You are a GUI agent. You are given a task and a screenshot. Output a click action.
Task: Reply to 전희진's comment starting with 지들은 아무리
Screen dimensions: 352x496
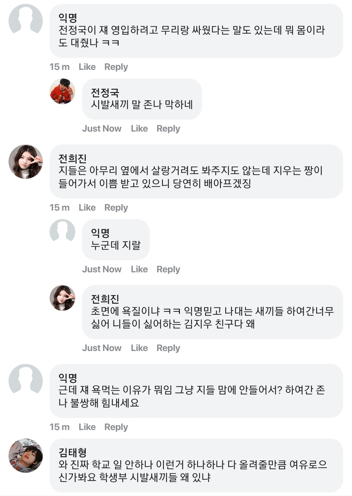[x=116, y=208]
